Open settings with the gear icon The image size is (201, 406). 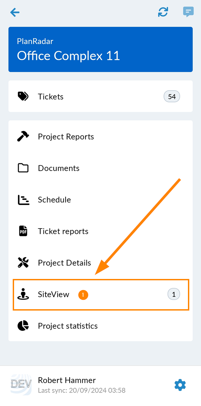click(x=180, y=385)
